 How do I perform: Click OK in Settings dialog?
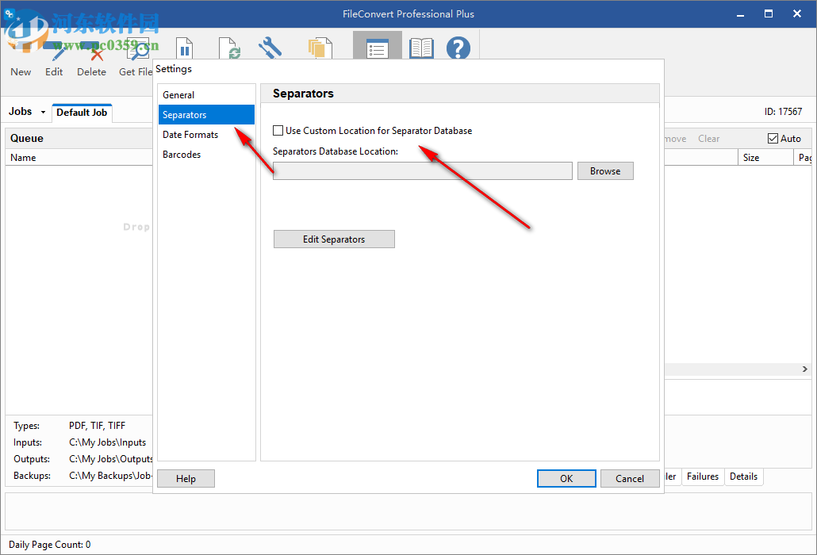coord(566,478)
